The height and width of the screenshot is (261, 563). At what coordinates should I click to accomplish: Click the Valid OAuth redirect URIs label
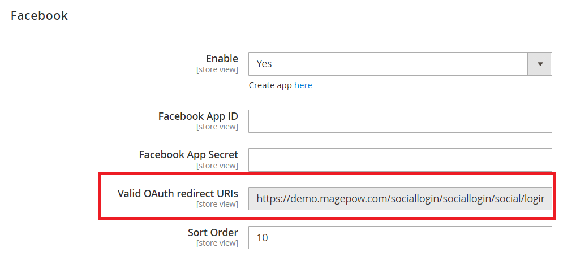coord(178,193)
